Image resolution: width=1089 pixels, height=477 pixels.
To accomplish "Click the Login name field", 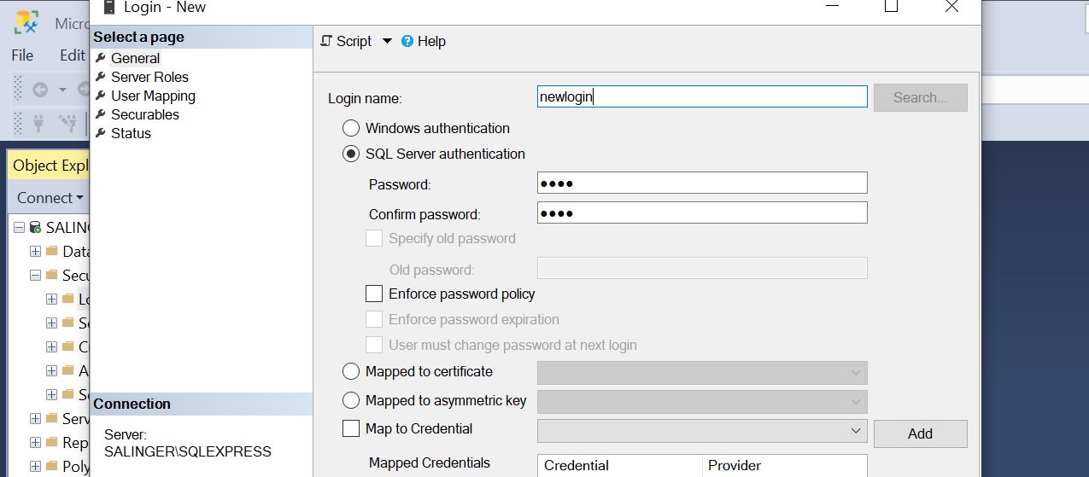I will coord(702,96).
